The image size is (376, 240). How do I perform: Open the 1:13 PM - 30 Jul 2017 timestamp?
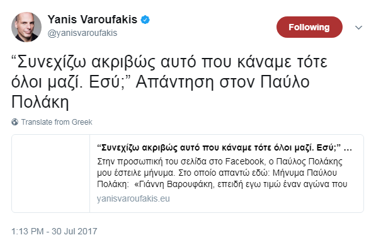(54, 231)
